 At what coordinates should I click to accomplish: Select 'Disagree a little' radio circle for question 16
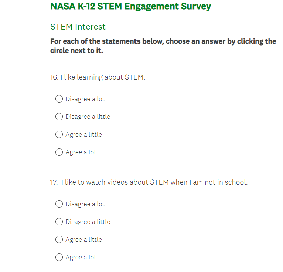click(x=59, y=117)
